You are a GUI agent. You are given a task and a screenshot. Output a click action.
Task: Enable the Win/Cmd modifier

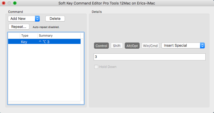pyautogui.click(x=150, y=46)
